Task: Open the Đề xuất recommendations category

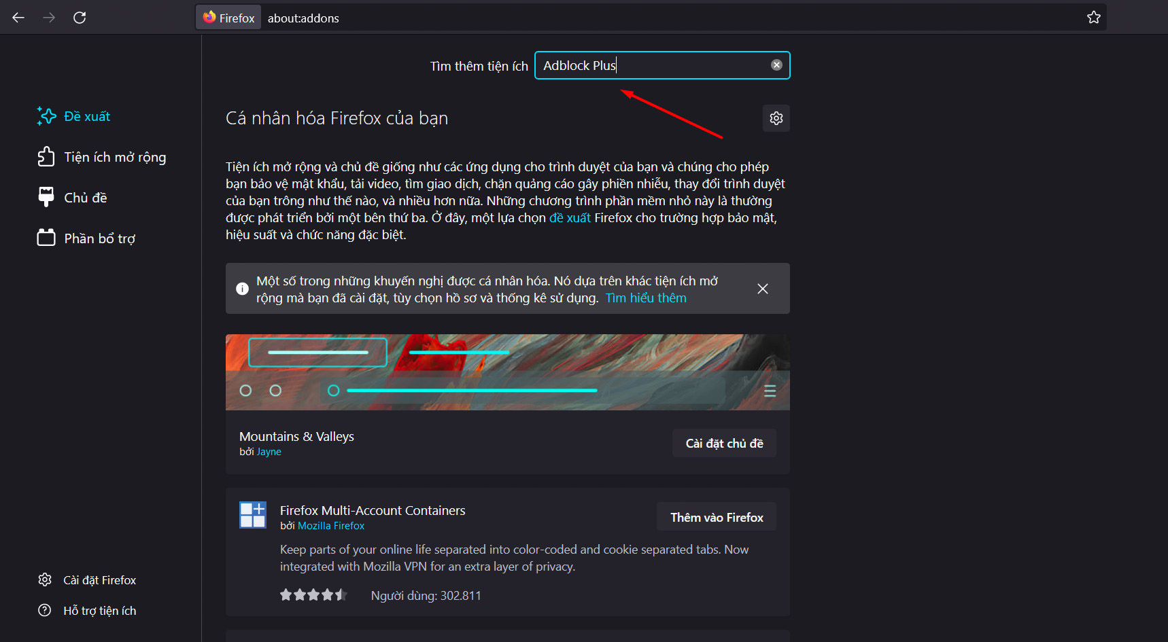Action: tap(74, 116)
